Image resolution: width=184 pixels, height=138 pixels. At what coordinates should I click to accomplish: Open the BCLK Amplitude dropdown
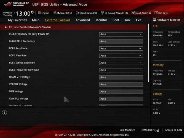[x=121, y=48]
